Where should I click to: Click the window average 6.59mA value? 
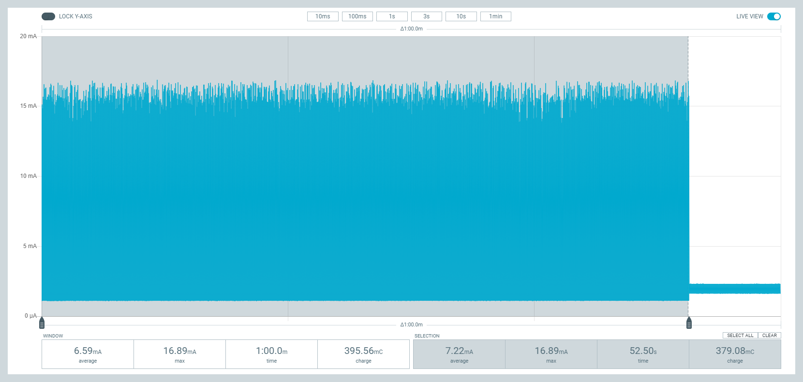pyautogui.click(x=88, y=351)
